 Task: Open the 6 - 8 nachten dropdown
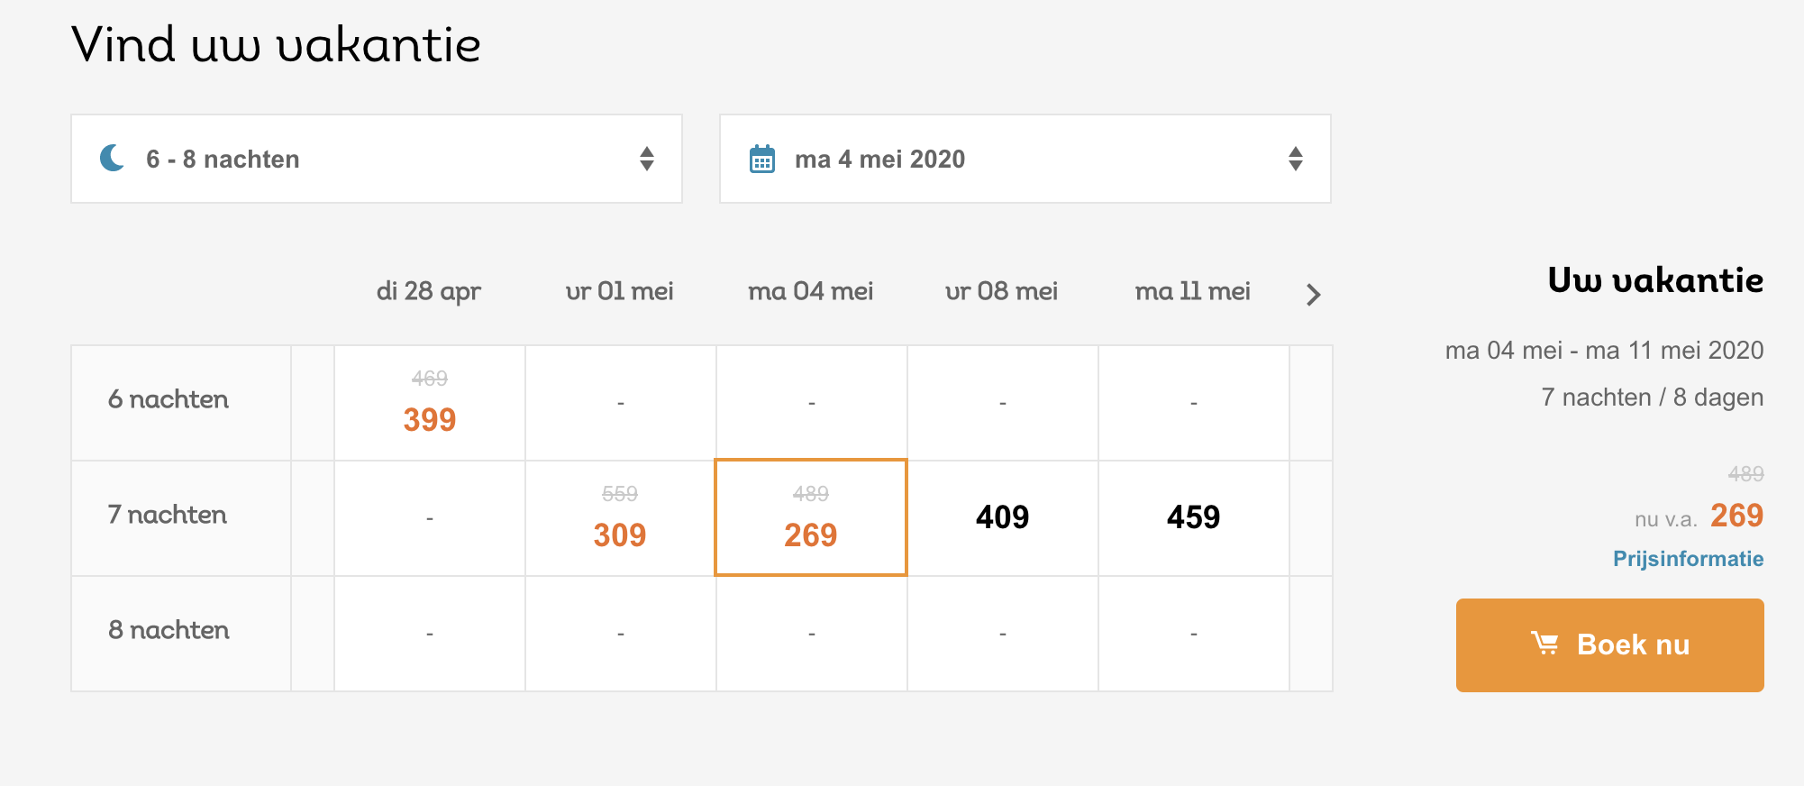[377, 159]
